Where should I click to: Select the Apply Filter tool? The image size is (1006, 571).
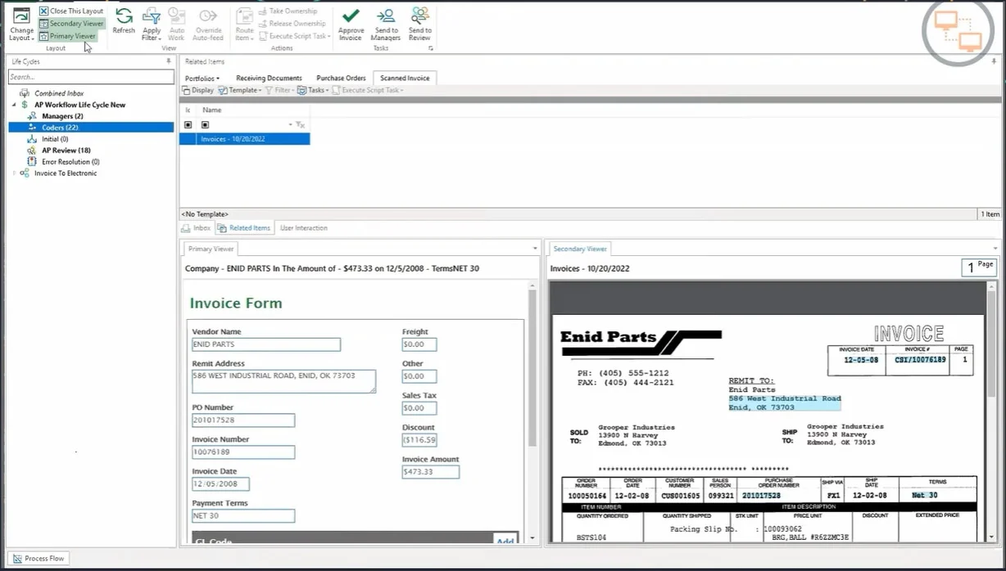point(151,22)
